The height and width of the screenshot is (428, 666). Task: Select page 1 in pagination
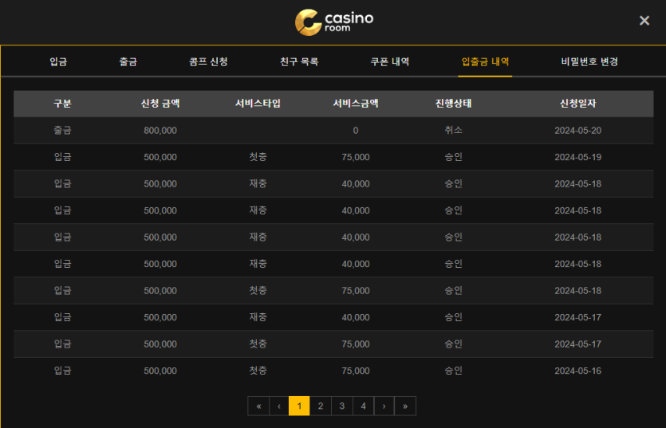tap(299, 406)
